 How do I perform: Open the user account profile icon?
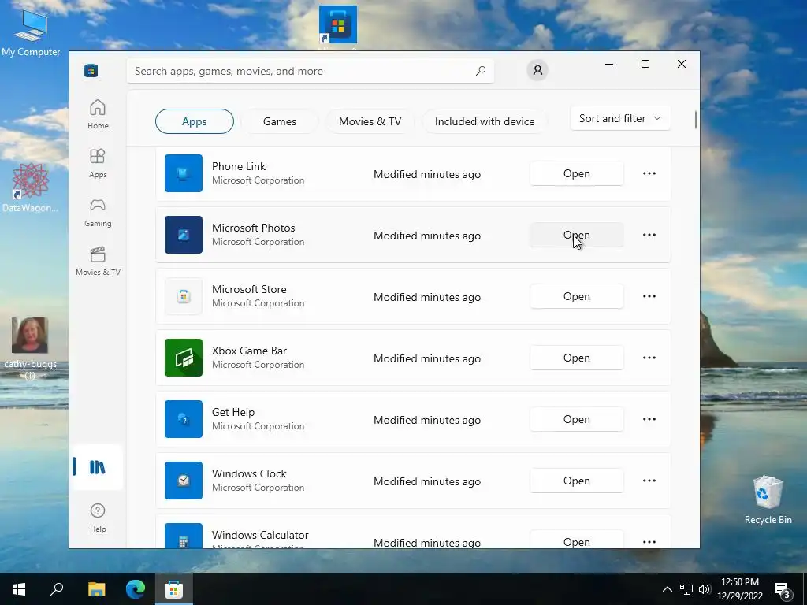pyautogui.click(x=537, y=70)
